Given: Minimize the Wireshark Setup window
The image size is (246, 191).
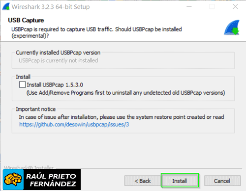Looking at the screenshot, I should click(189, 6).
